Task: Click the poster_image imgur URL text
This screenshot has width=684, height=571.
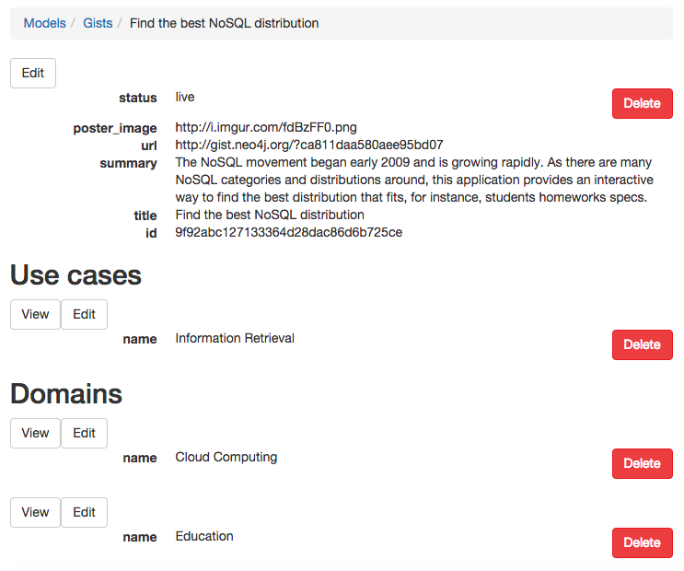Action: [x=266, y=127]
